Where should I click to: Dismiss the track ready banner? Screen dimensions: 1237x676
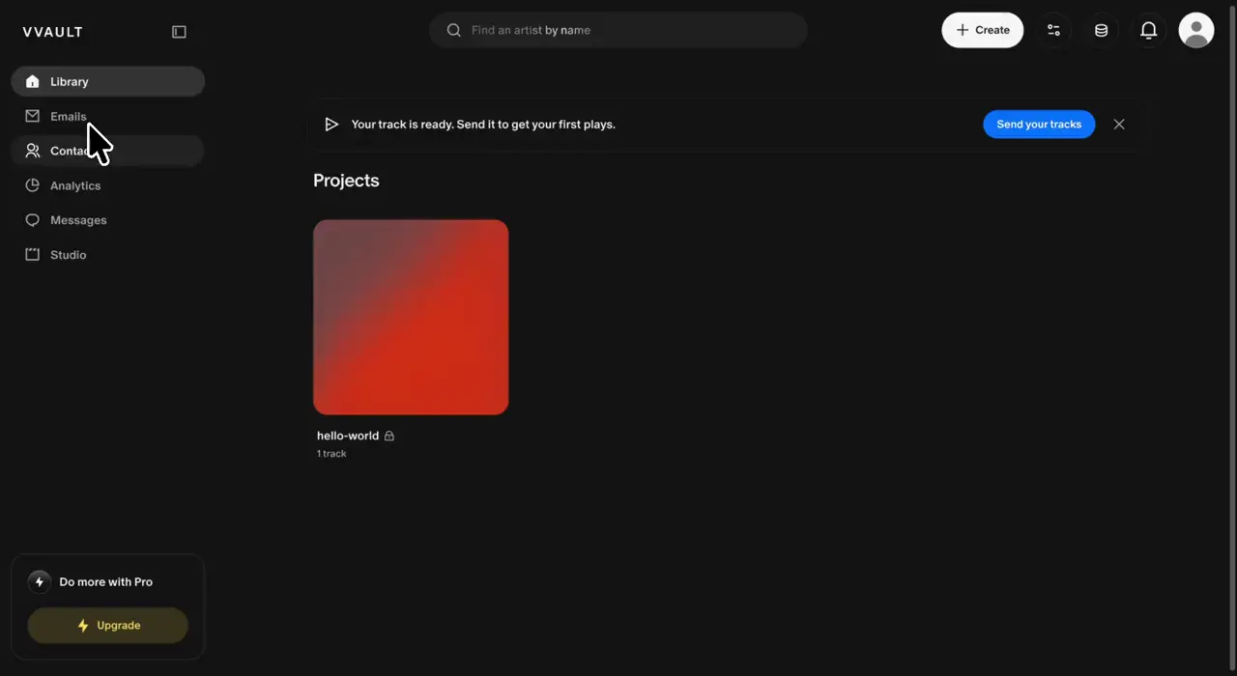point(1119,125)
